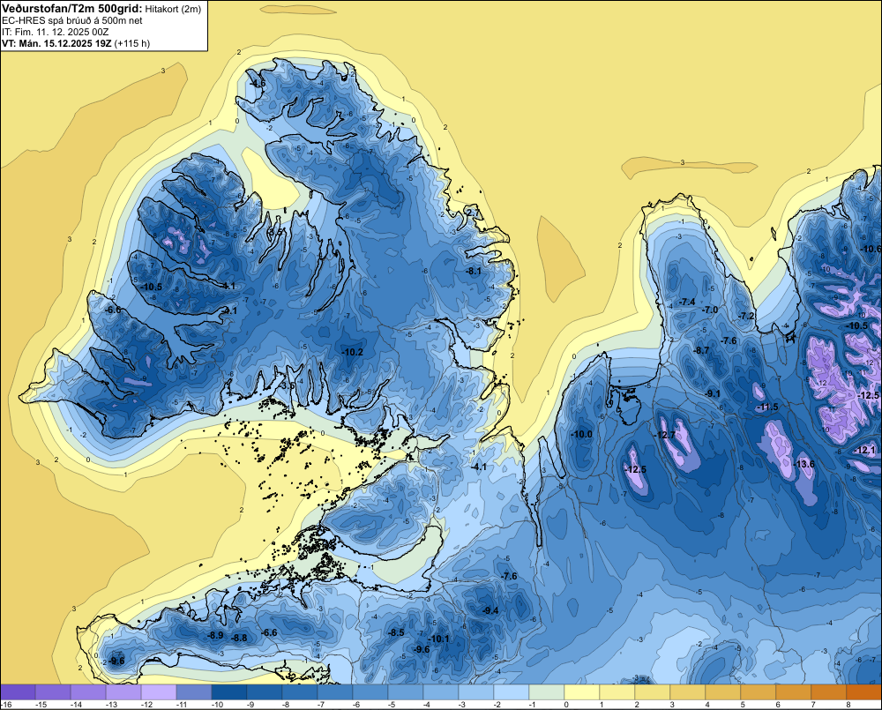Click the -13.6 temperature value
Image resolution: width=882 pixels, height=710 pixels.
click(x=804, y=464)
